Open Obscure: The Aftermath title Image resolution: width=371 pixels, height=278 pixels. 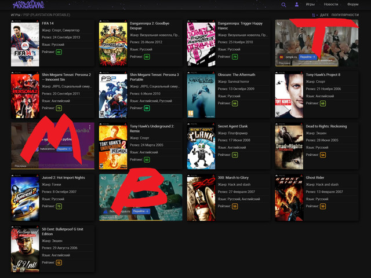pyautogui.click(x=237, y=75)
